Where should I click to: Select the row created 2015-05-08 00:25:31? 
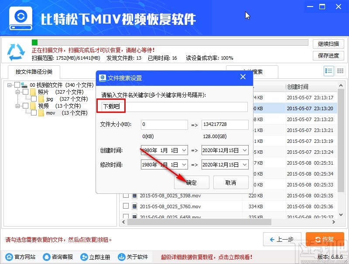tap(295, 163)
